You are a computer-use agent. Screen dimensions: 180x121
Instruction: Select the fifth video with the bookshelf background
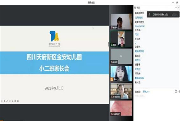121,91
